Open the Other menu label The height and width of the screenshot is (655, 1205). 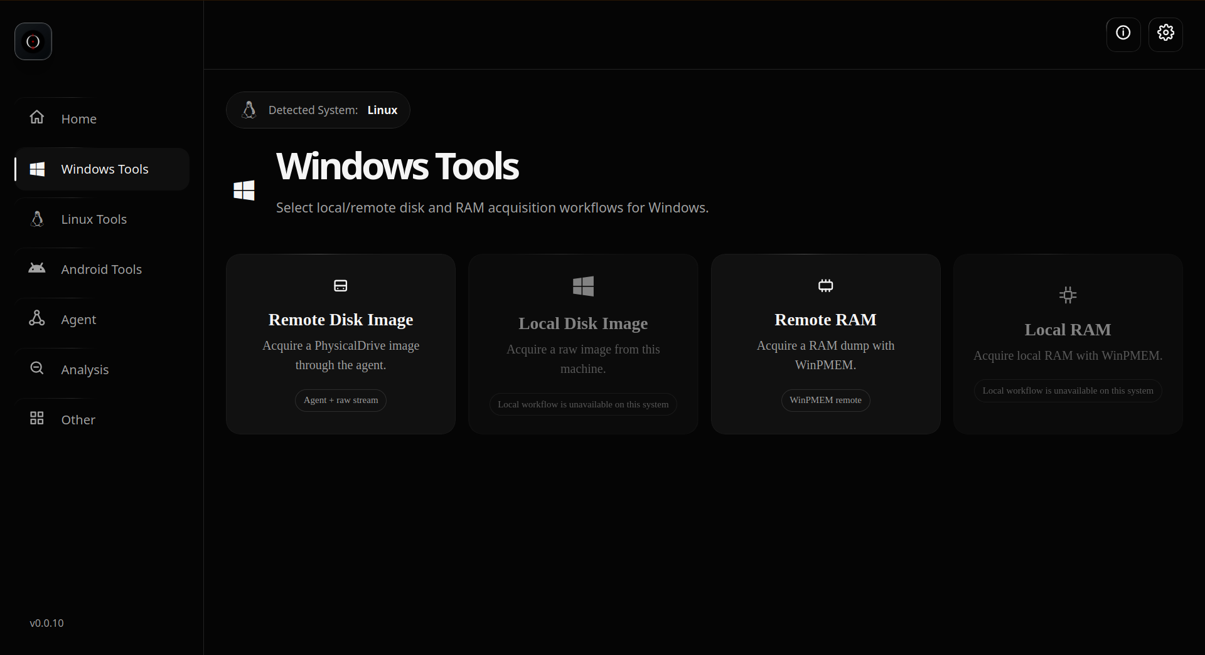click(x=78, y=420)
